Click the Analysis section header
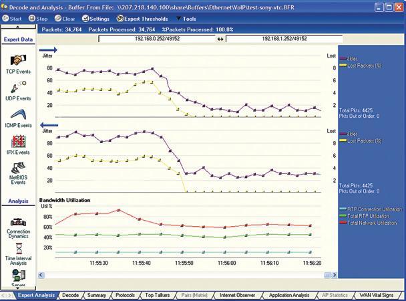The height and width of the screenshot is (301, 406). (x=18, y=201)
